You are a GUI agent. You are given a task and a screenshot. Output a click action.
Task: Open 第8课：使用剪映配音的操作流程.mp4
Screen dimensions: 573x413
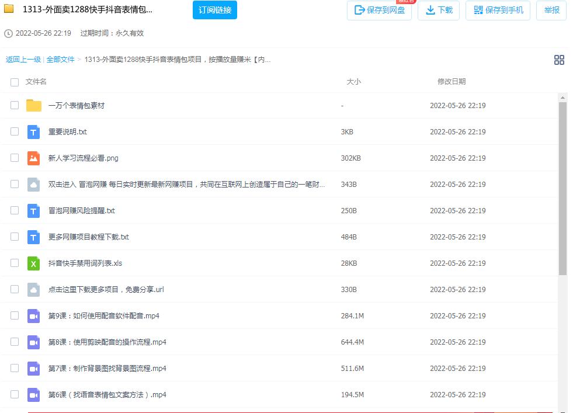tap(107, 342)
